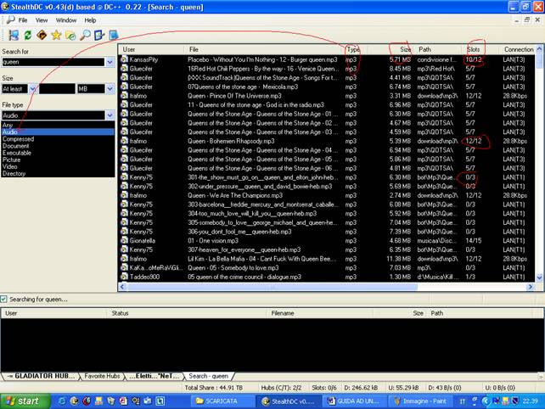This screenshot has width=545, height=409.
Task: Click the user icon on Gionatella's row
Action: click(x=124, y=240)
